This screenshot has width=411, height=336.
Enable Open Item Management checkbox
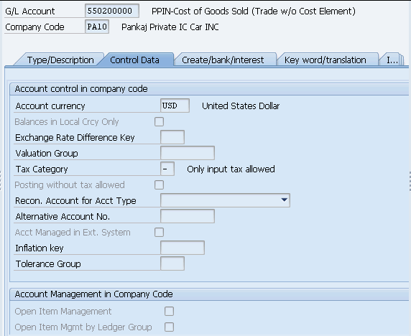click(x=169, y=312)
